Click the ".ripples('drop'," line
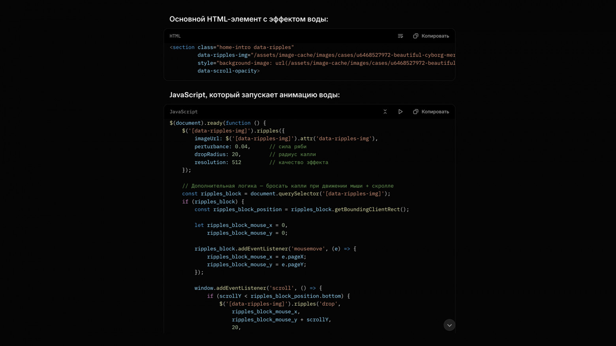616x346 pixels. pos(280,304)
